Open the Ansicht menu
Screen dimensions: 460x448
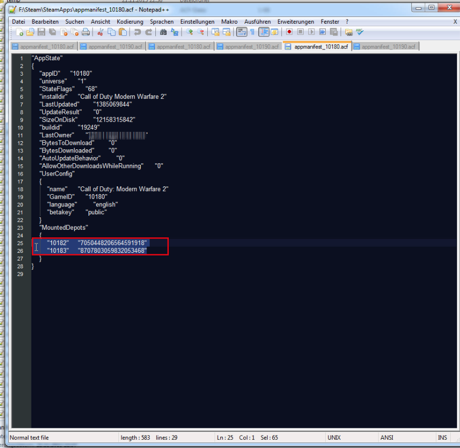coord(100,22)
